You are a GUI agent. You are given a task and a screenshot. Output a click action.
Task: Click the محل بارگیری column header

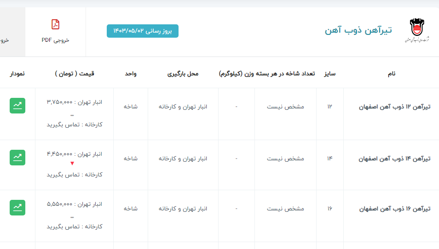[183, 74]
